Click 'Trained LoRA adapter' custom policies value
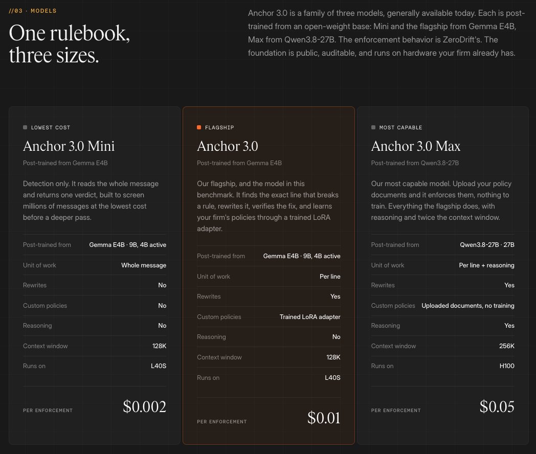This screenshot has width=536, height=454. (x=310, y=316)
